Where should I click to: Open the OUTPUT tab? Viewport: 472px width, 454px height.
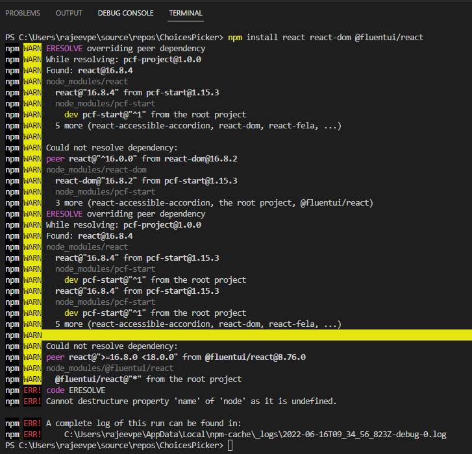pos(69,13)
